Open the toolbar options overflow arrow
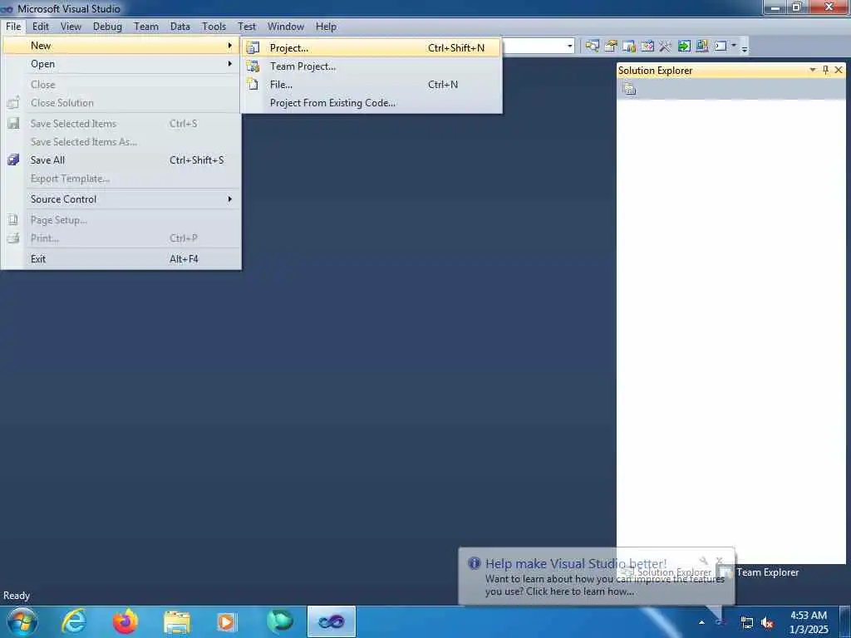Viewport: 851px width, 638px height. [745, 48]
